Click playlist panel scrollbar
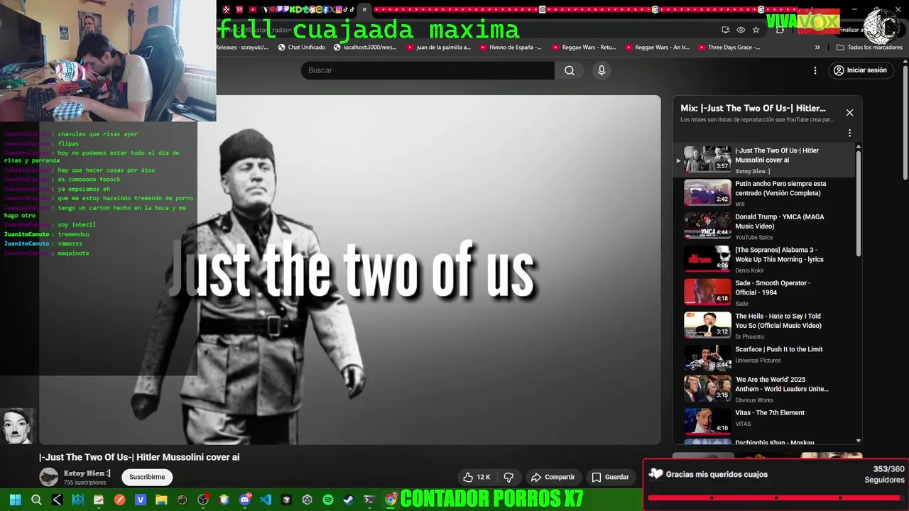 coord(859,202)
